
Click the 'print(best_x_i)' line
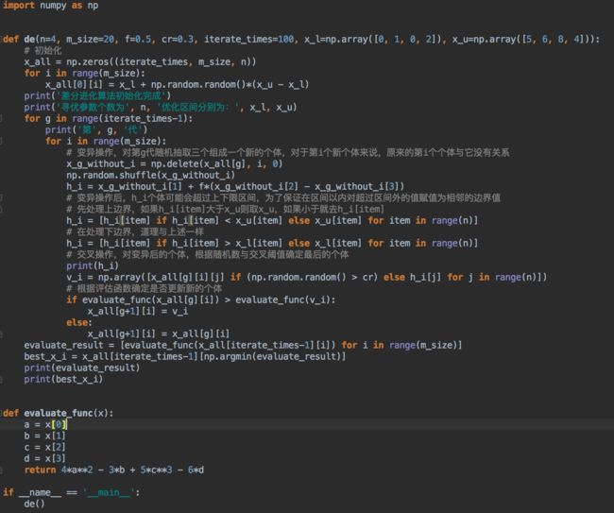[x=63, y=380]
